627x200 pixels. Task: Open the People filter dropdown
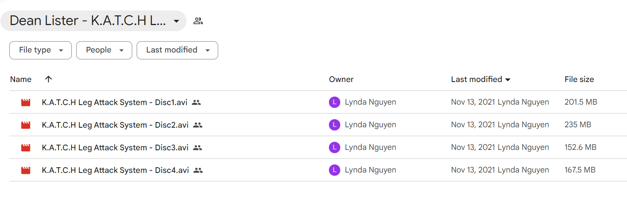click(104, 50)
